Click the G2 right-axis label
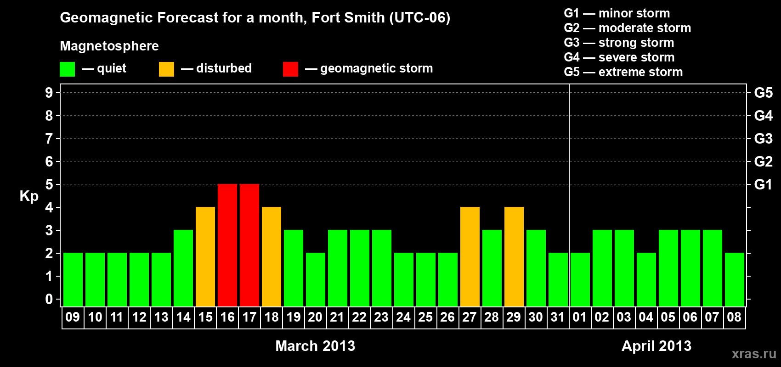 [764, 161]
